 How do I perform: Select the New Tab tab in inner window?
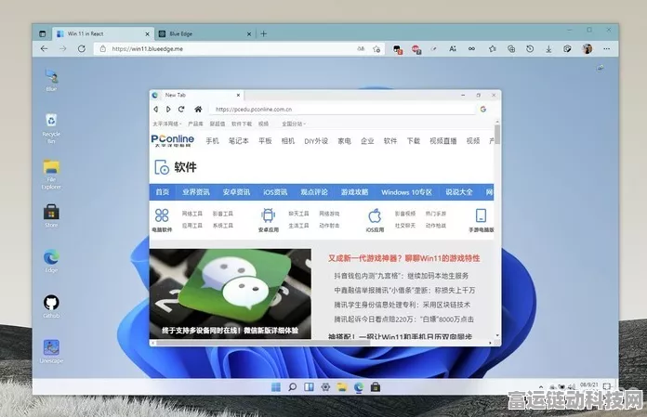click(x=196, y=95)
